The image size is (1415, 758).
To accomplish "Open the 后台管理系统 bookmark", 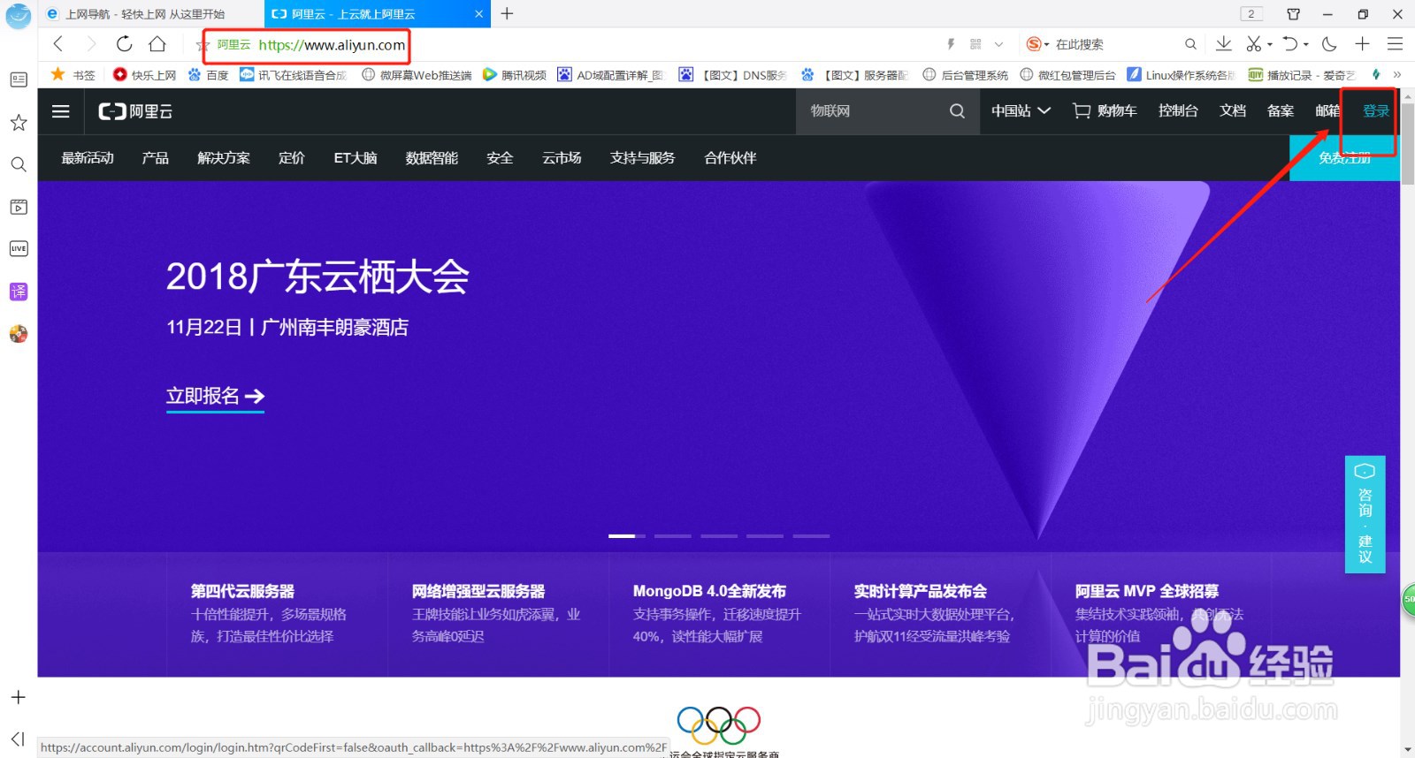I will click(x=966, y=75).
